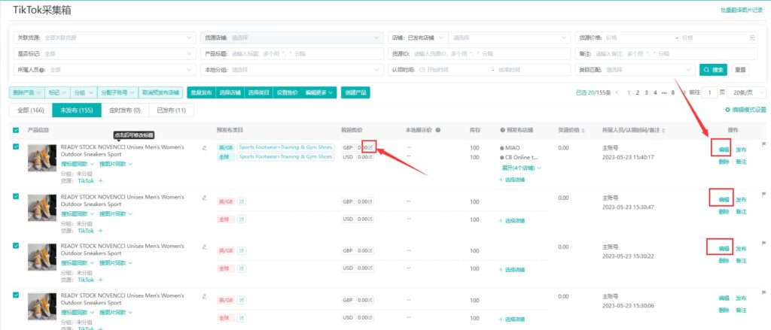This screenshot has width=771, height=330.
Task: Click the 搜索 search button
Action: [x=713, y=69]
